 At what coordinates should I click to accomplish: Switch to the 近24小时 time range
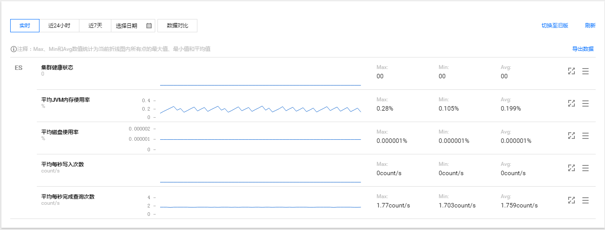click(x=59, y=26)
